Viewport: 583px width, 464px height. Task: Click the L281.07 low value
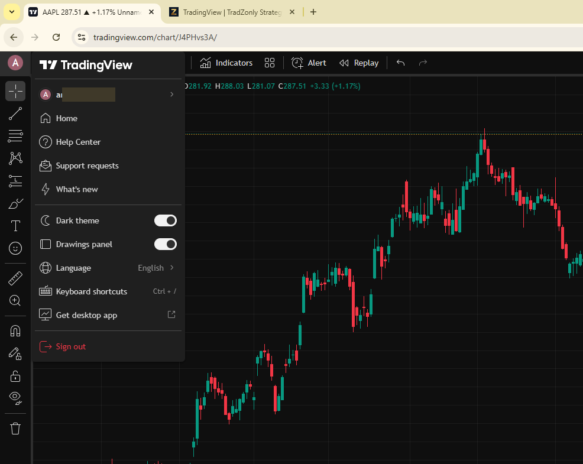(261, 86)
